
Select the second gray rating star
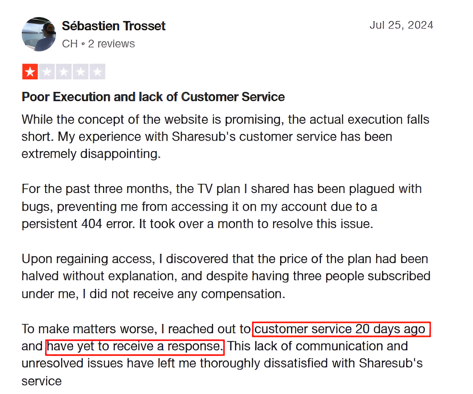click(x=47, y=72)
